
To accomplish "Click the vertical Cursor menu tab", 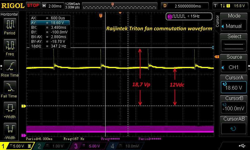I will (217, 21).
